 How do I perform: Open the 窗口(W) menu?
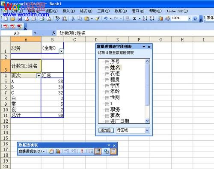(x=138, y=11)
